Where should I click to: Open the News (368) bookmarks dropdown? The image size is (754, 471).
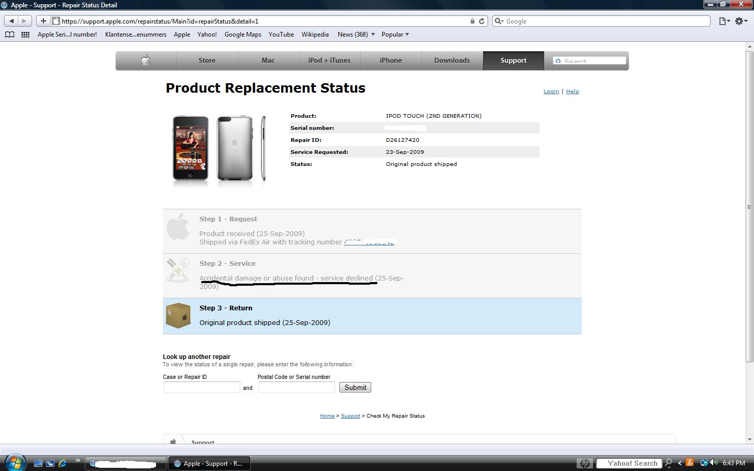pos(356,35)
